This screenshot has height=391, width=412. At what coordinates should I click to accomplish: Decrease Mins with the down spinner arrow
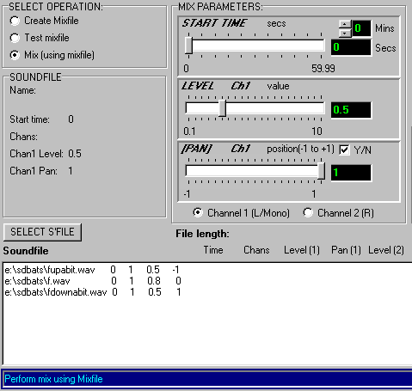345,33
